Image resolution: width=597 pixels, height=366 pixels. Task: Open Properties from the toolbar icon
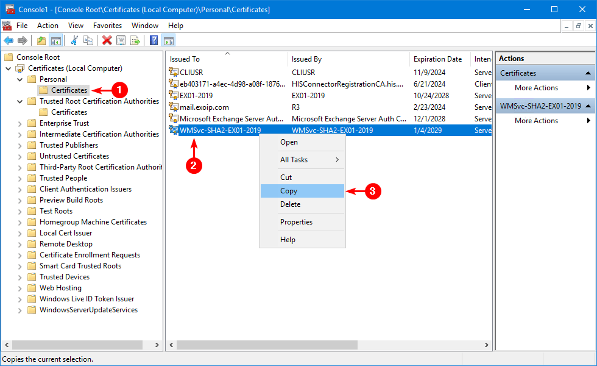pyautogui.click(x=121, y=40)
